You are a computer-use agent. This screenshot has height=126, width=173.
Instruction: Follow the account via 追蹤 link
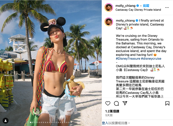tap(146, 6)
